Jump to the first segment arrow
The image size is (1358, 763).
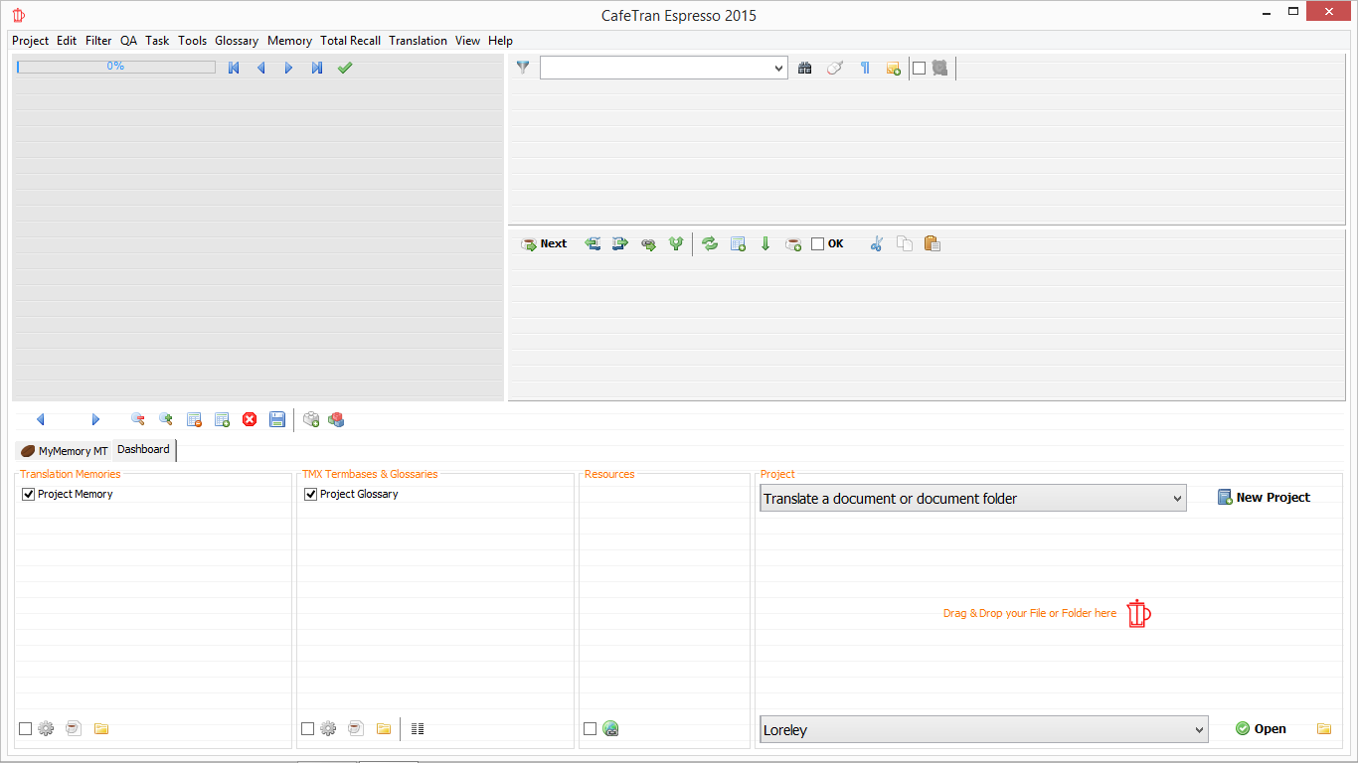234,68
